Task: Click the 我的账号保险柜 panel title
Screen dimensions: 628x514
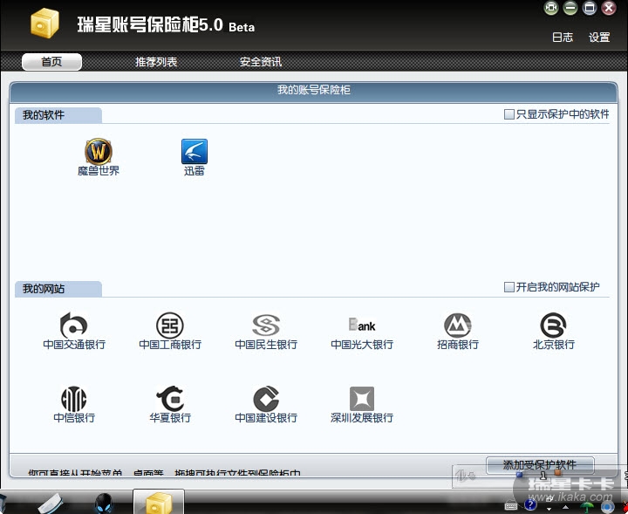Action: 314,90
